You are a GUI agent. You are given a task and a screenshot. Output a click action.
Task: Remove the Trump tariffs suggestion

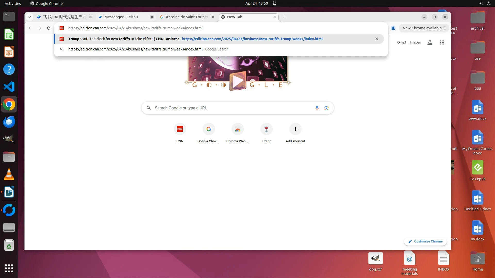(376, 39)
